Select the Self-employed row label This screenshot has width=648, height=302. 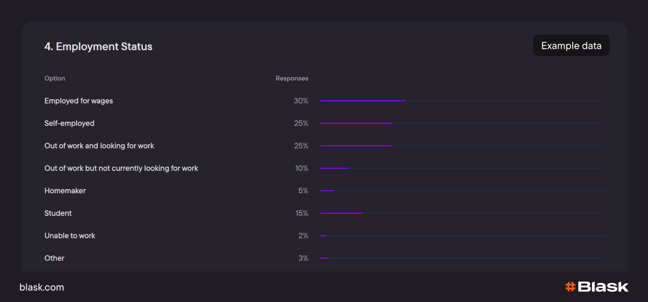tap(69, 123)
